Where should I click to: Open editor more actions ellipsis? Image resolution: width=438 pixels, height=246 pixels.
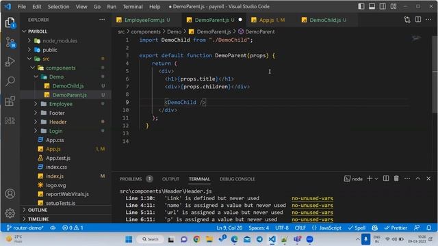click(x=429, y=20)
